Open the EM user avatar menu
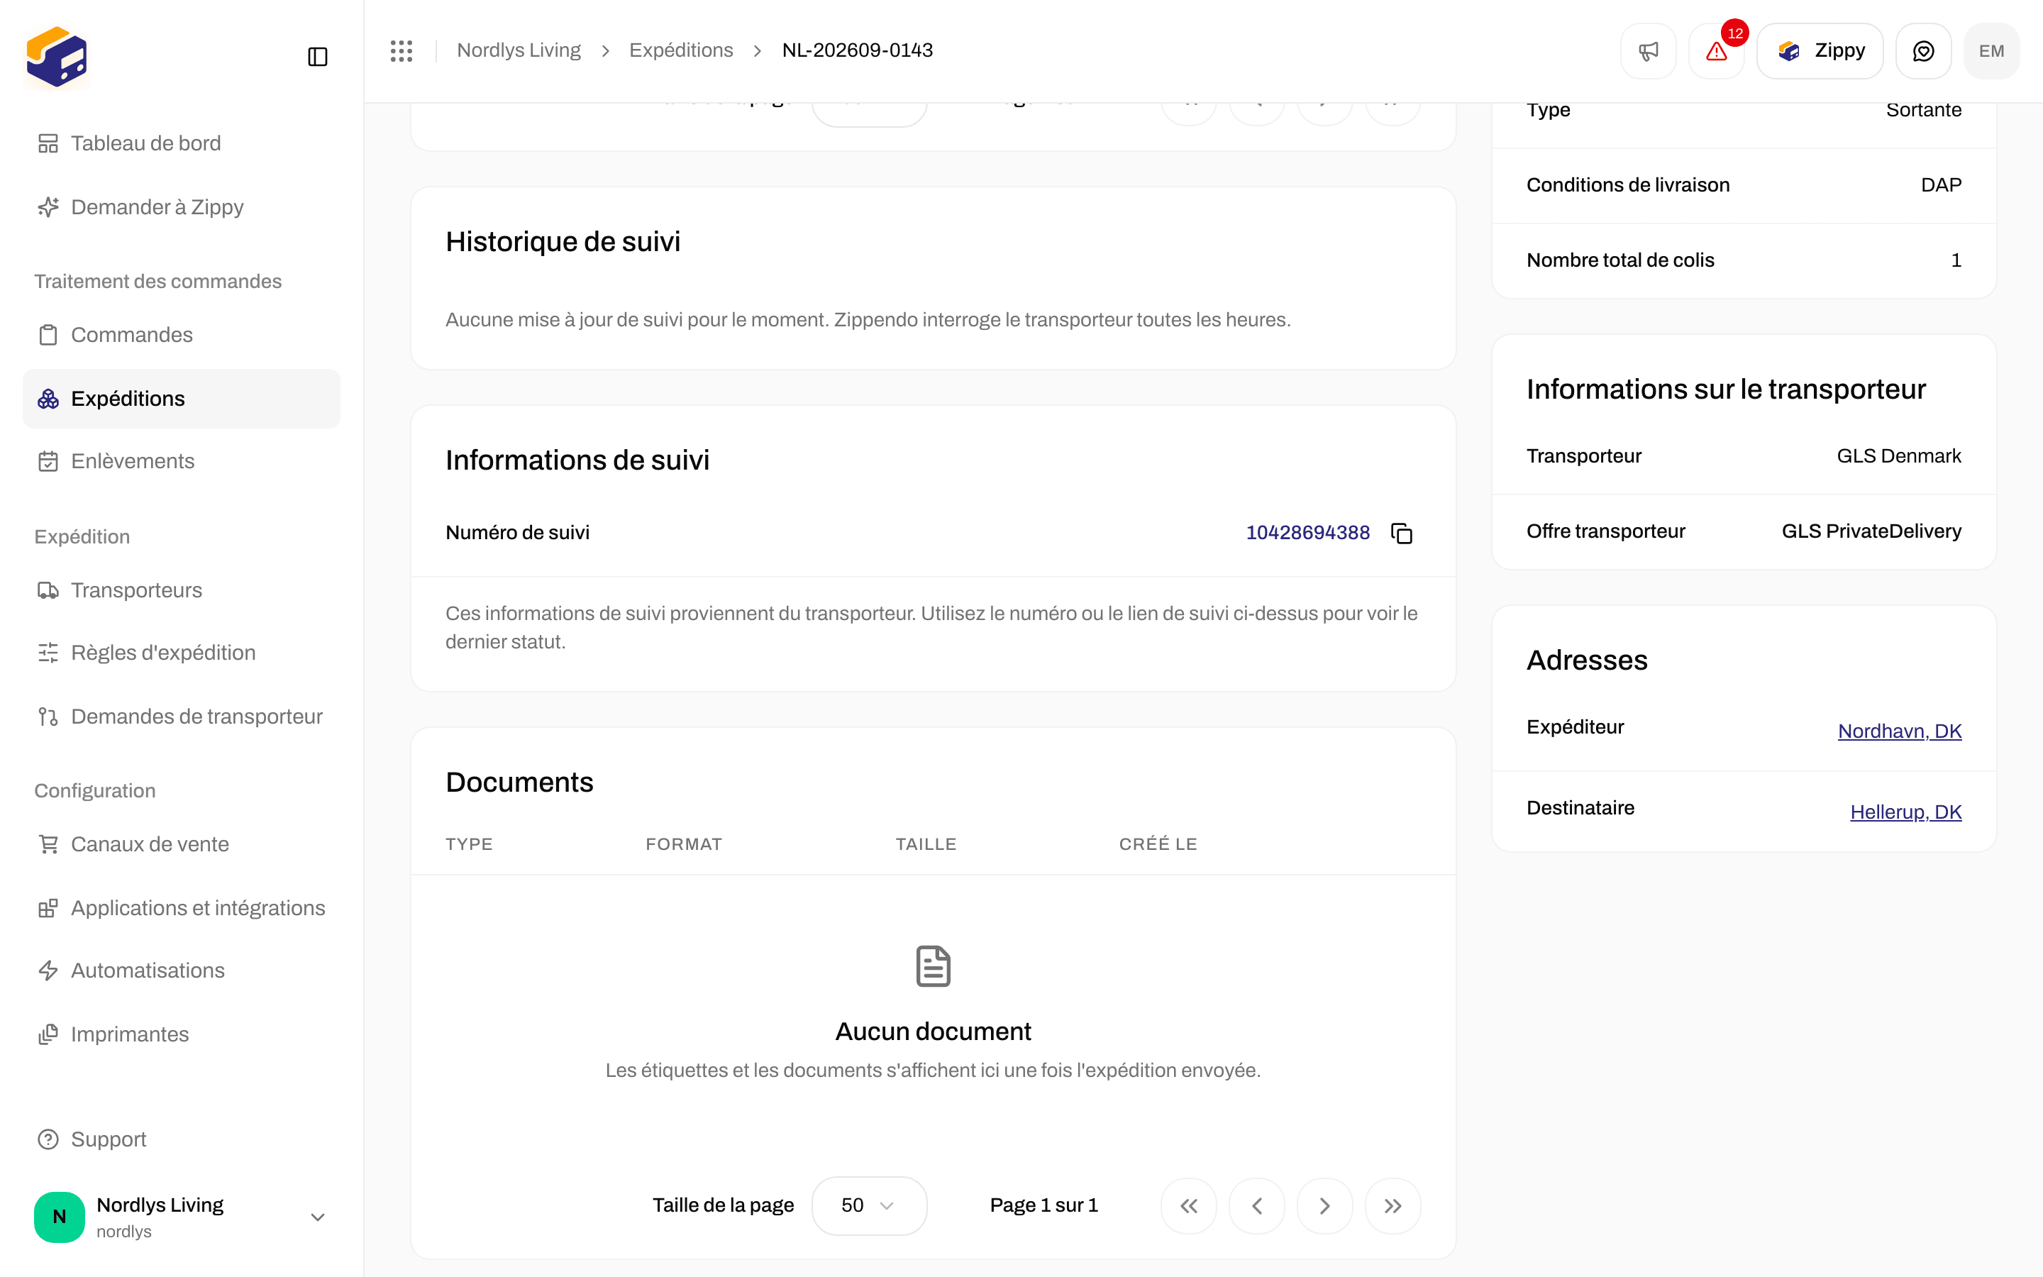Image resolution: width=2043 pixels, height=1277 pixels. 1991,50
